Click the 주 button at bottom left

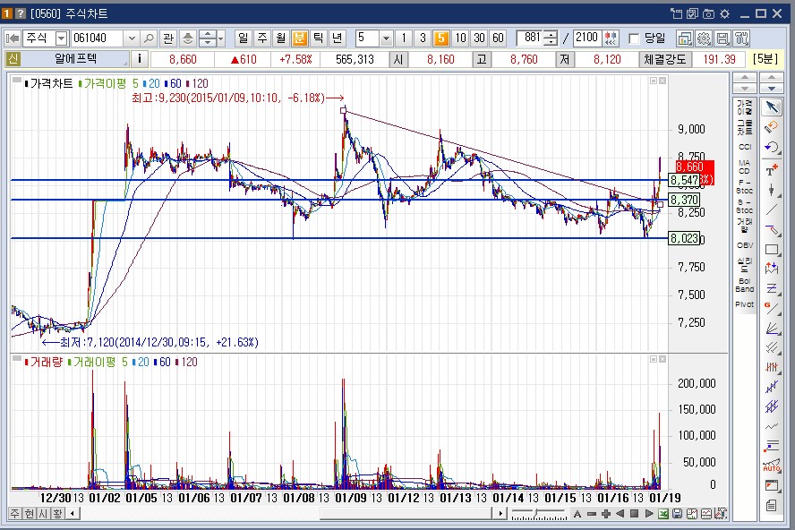coord(15,514)
